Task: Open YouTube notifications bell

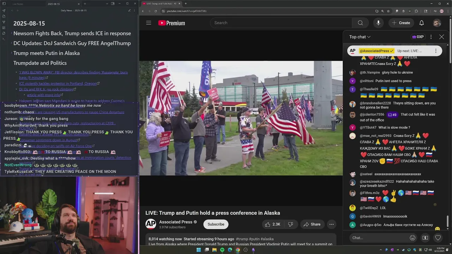Action: click(x=421, y=23)
